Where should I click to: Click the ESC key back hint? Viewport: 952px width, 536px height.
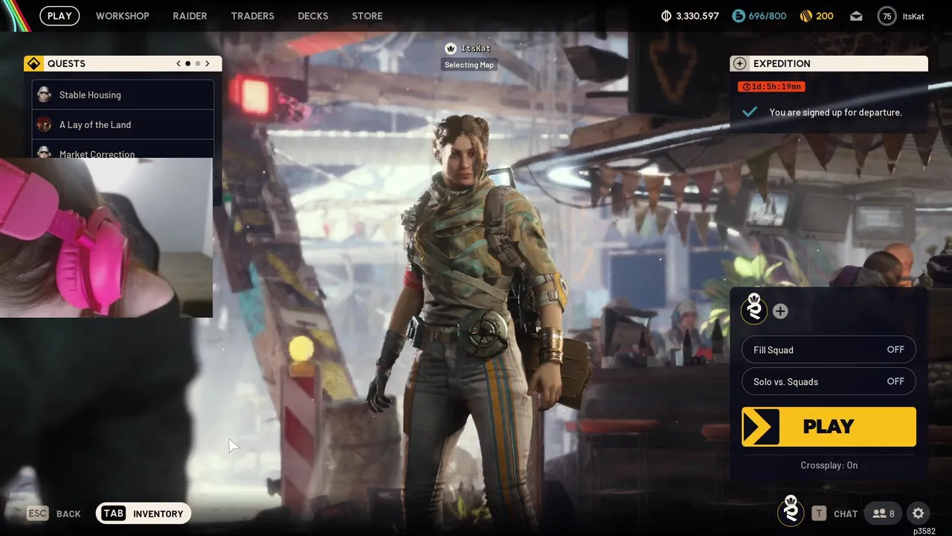[x=37, y=513]
